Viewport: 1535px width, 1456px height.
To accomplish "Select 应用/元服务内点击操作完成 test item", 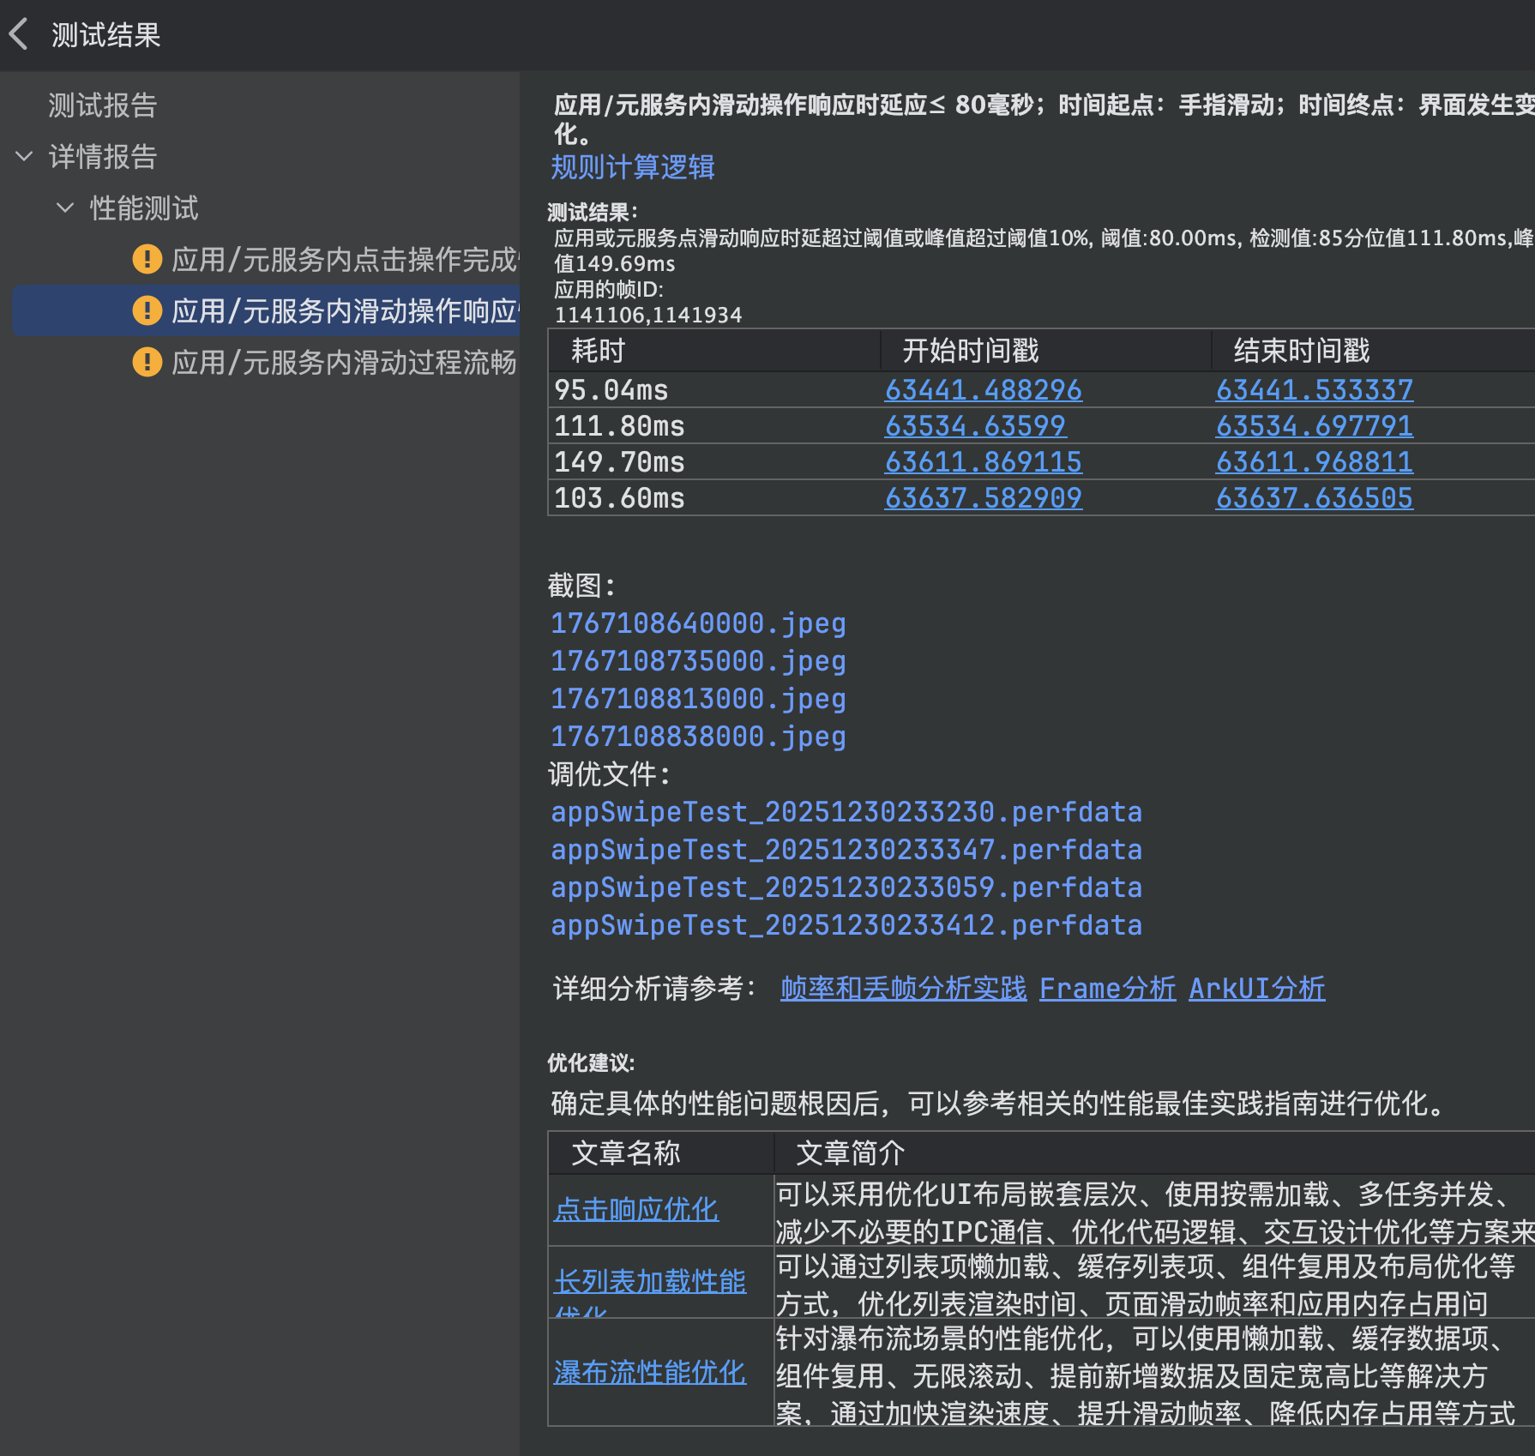I will [345, 259].
